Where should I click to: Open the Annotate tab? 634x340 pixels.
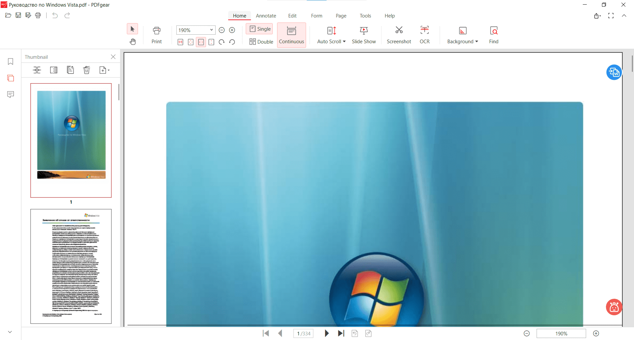pos(266,16)
